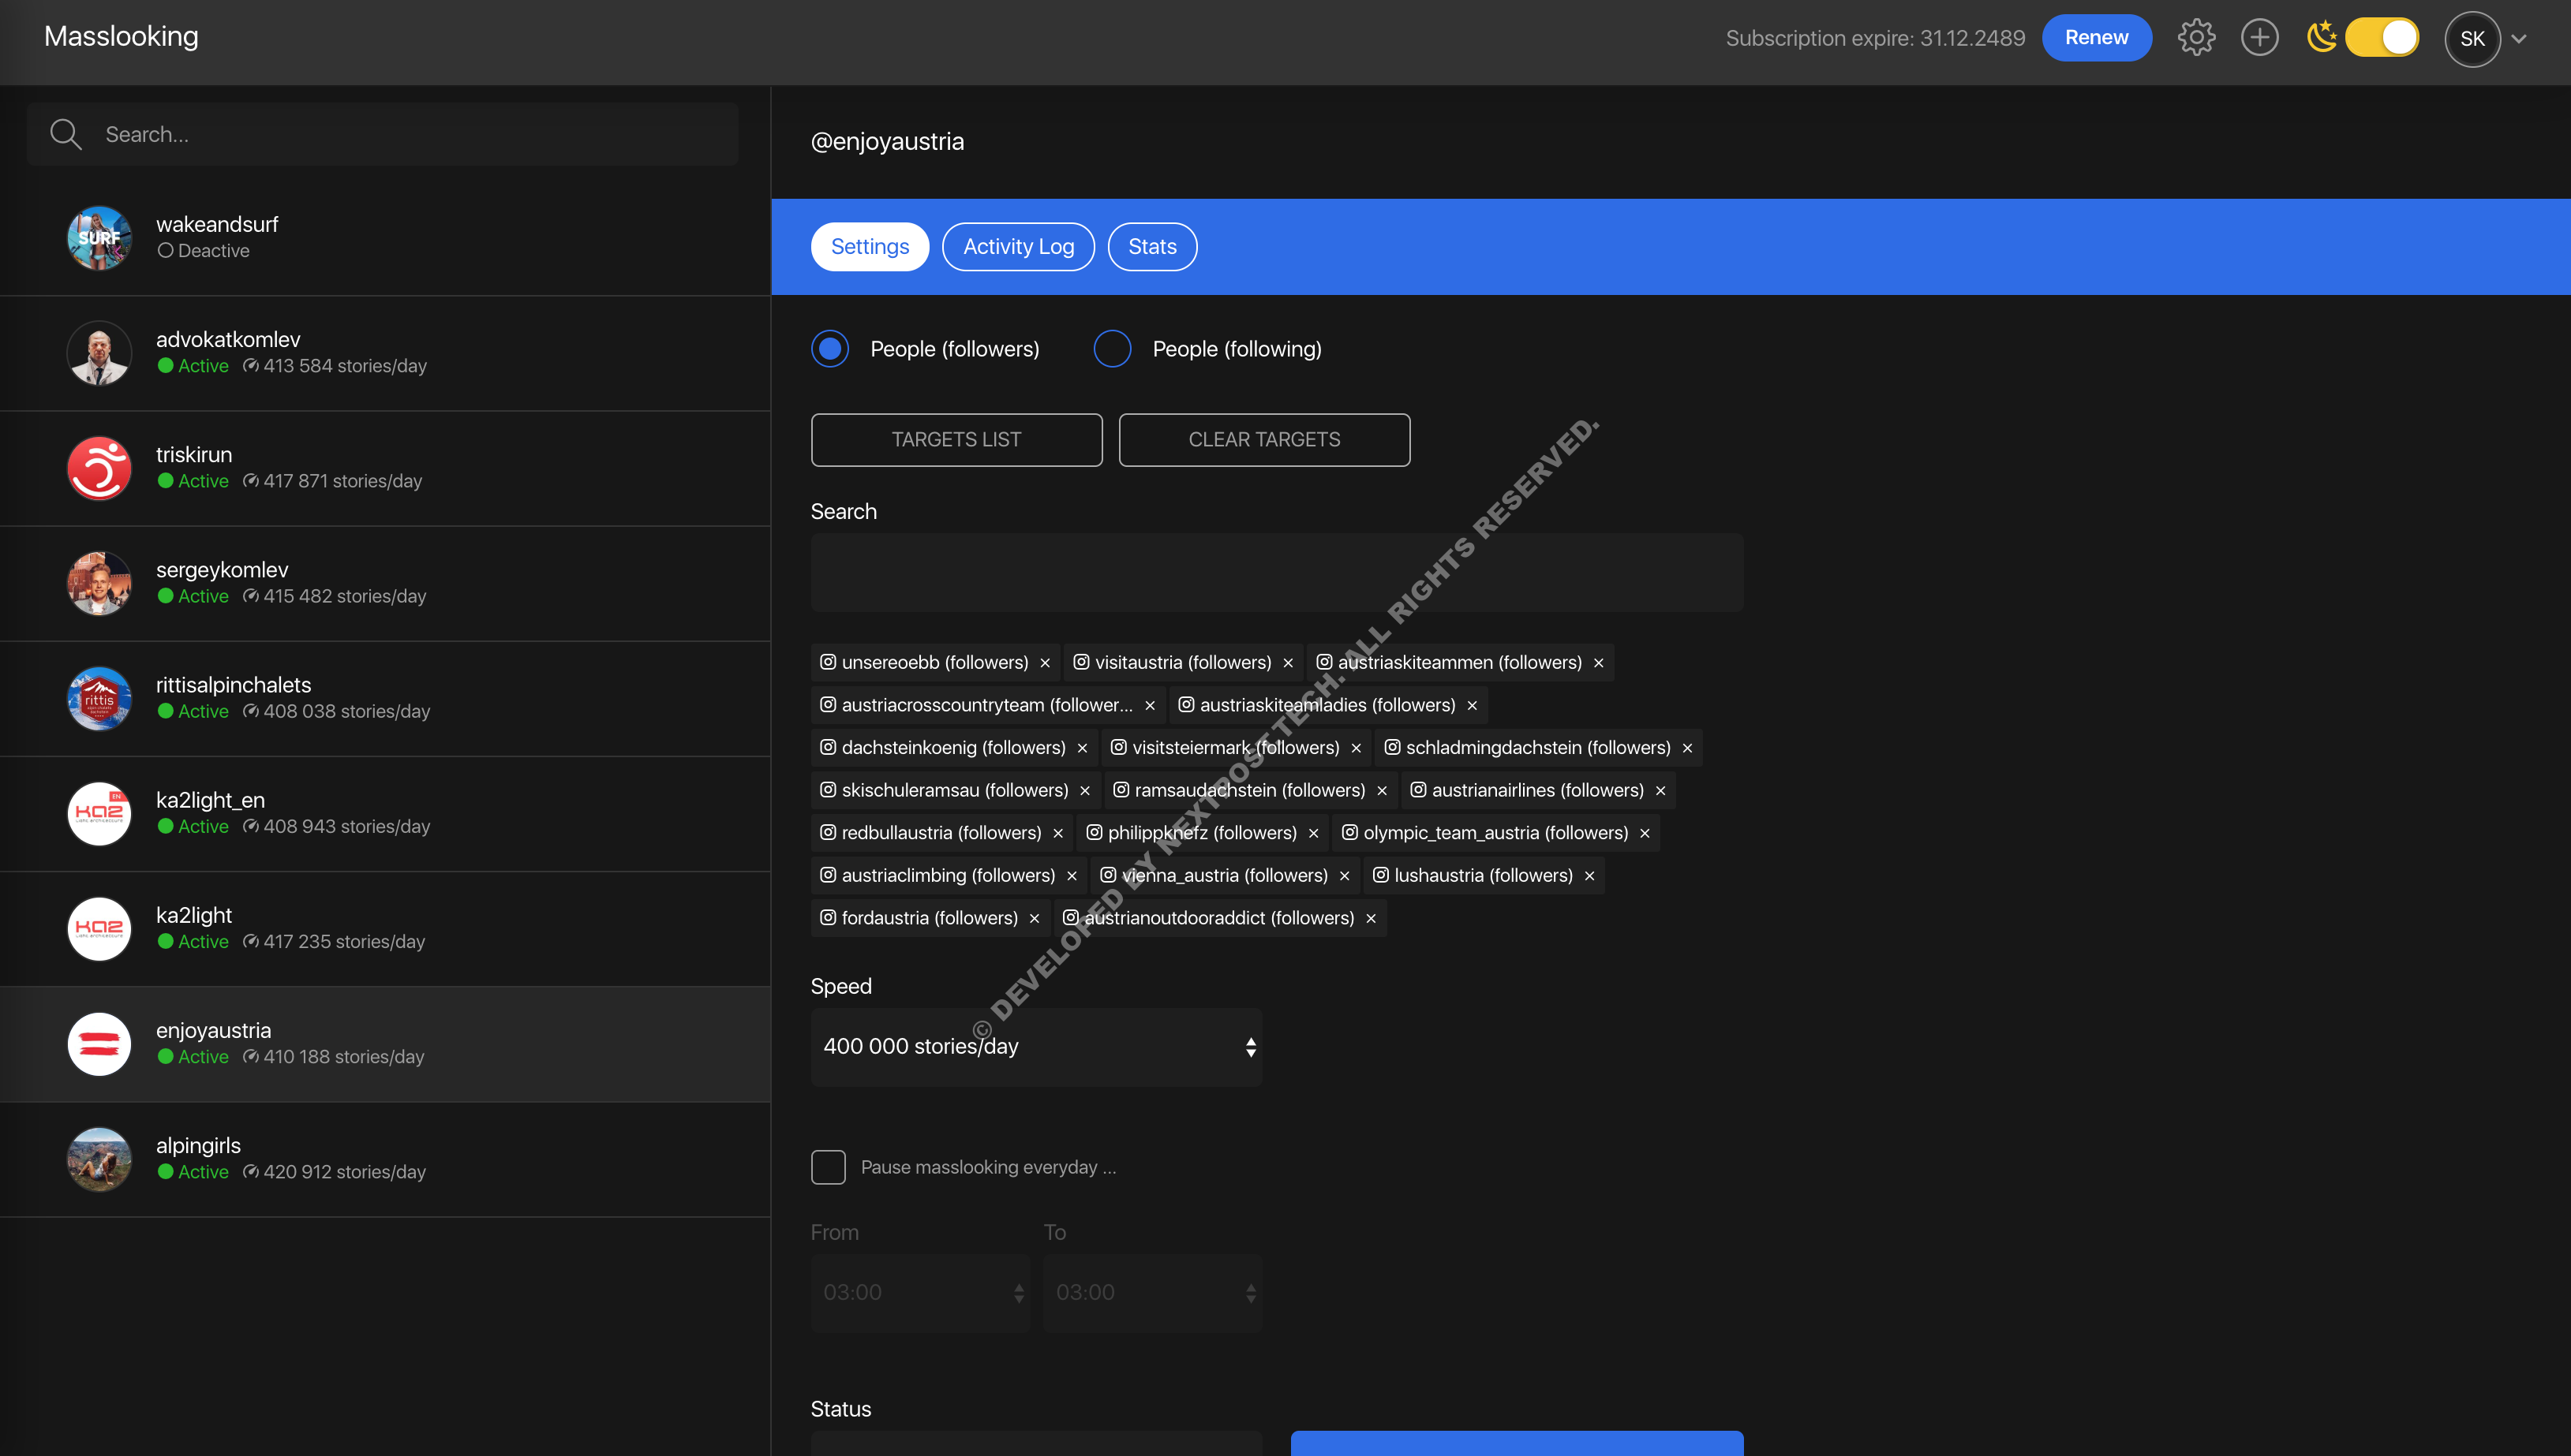Viewport: 2571px width, 1456px height.
Task: Remove the lushaustria followers target
Action: click(1589, 876)
